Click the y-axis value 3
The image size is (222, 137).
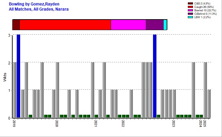point(9,35)
